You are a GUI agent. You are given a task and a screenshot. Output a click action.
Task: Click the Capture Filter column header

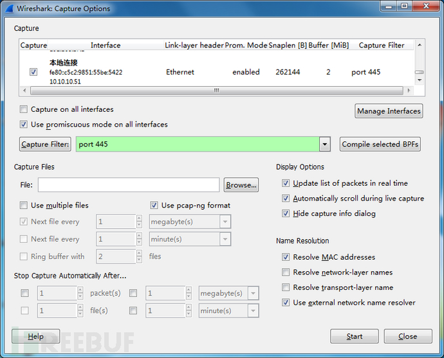382,45
